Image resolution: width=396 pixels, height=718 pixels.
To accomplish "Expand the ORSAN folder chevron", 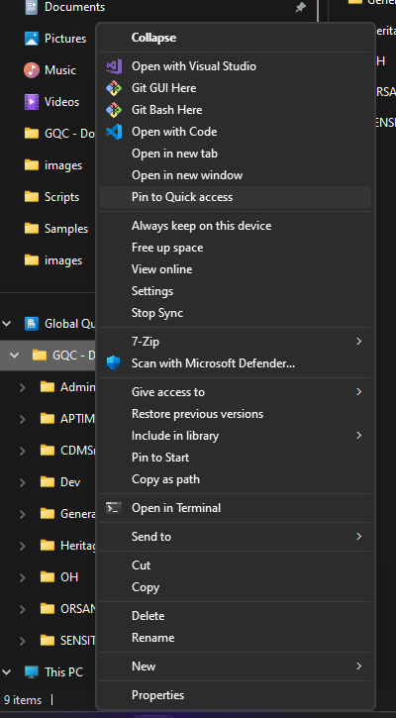I will pos(23,609).
